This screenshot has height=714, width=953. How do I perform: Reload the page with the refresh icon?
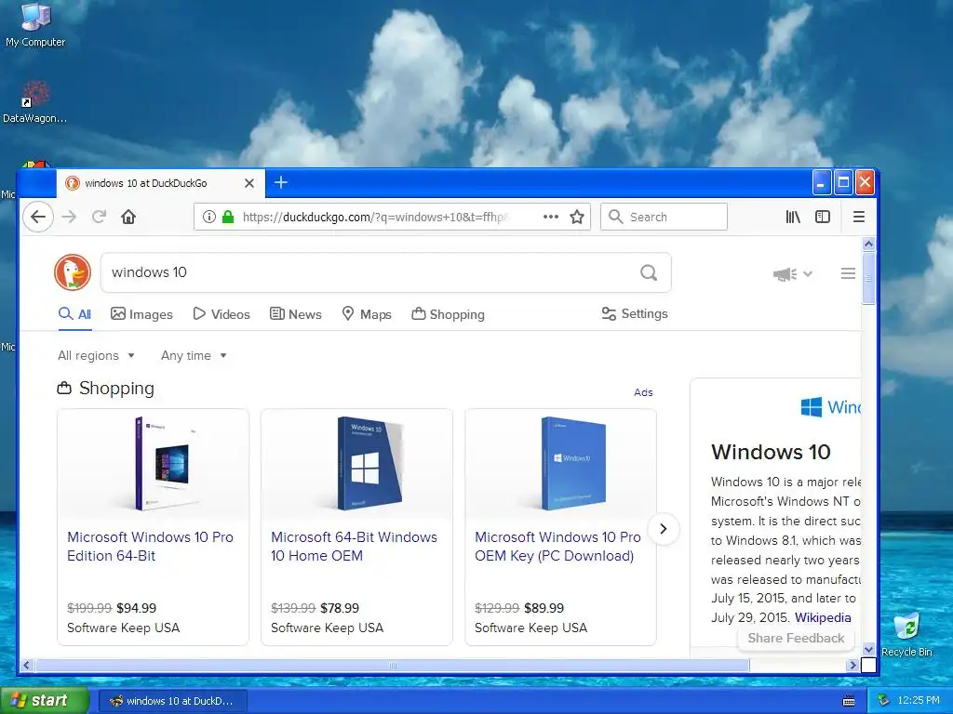(99, 217)
